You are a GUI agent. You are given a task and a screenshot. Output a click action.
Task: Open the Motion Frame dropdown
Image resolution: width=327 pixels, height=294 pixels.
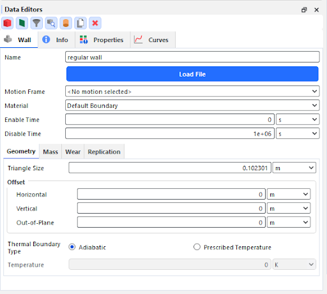(x=192, y=91)
